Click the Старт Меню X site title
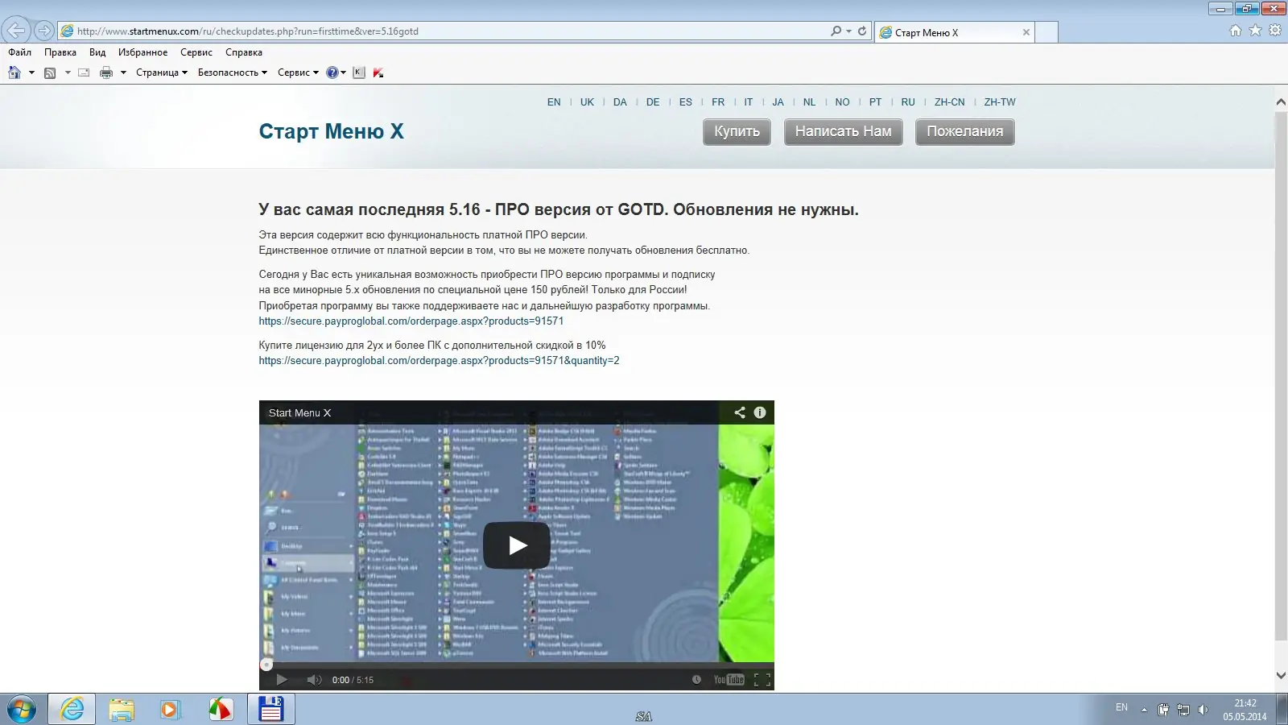Viewport: 1288px width, 725px height. pyautogui.click(x=332, y=131)
